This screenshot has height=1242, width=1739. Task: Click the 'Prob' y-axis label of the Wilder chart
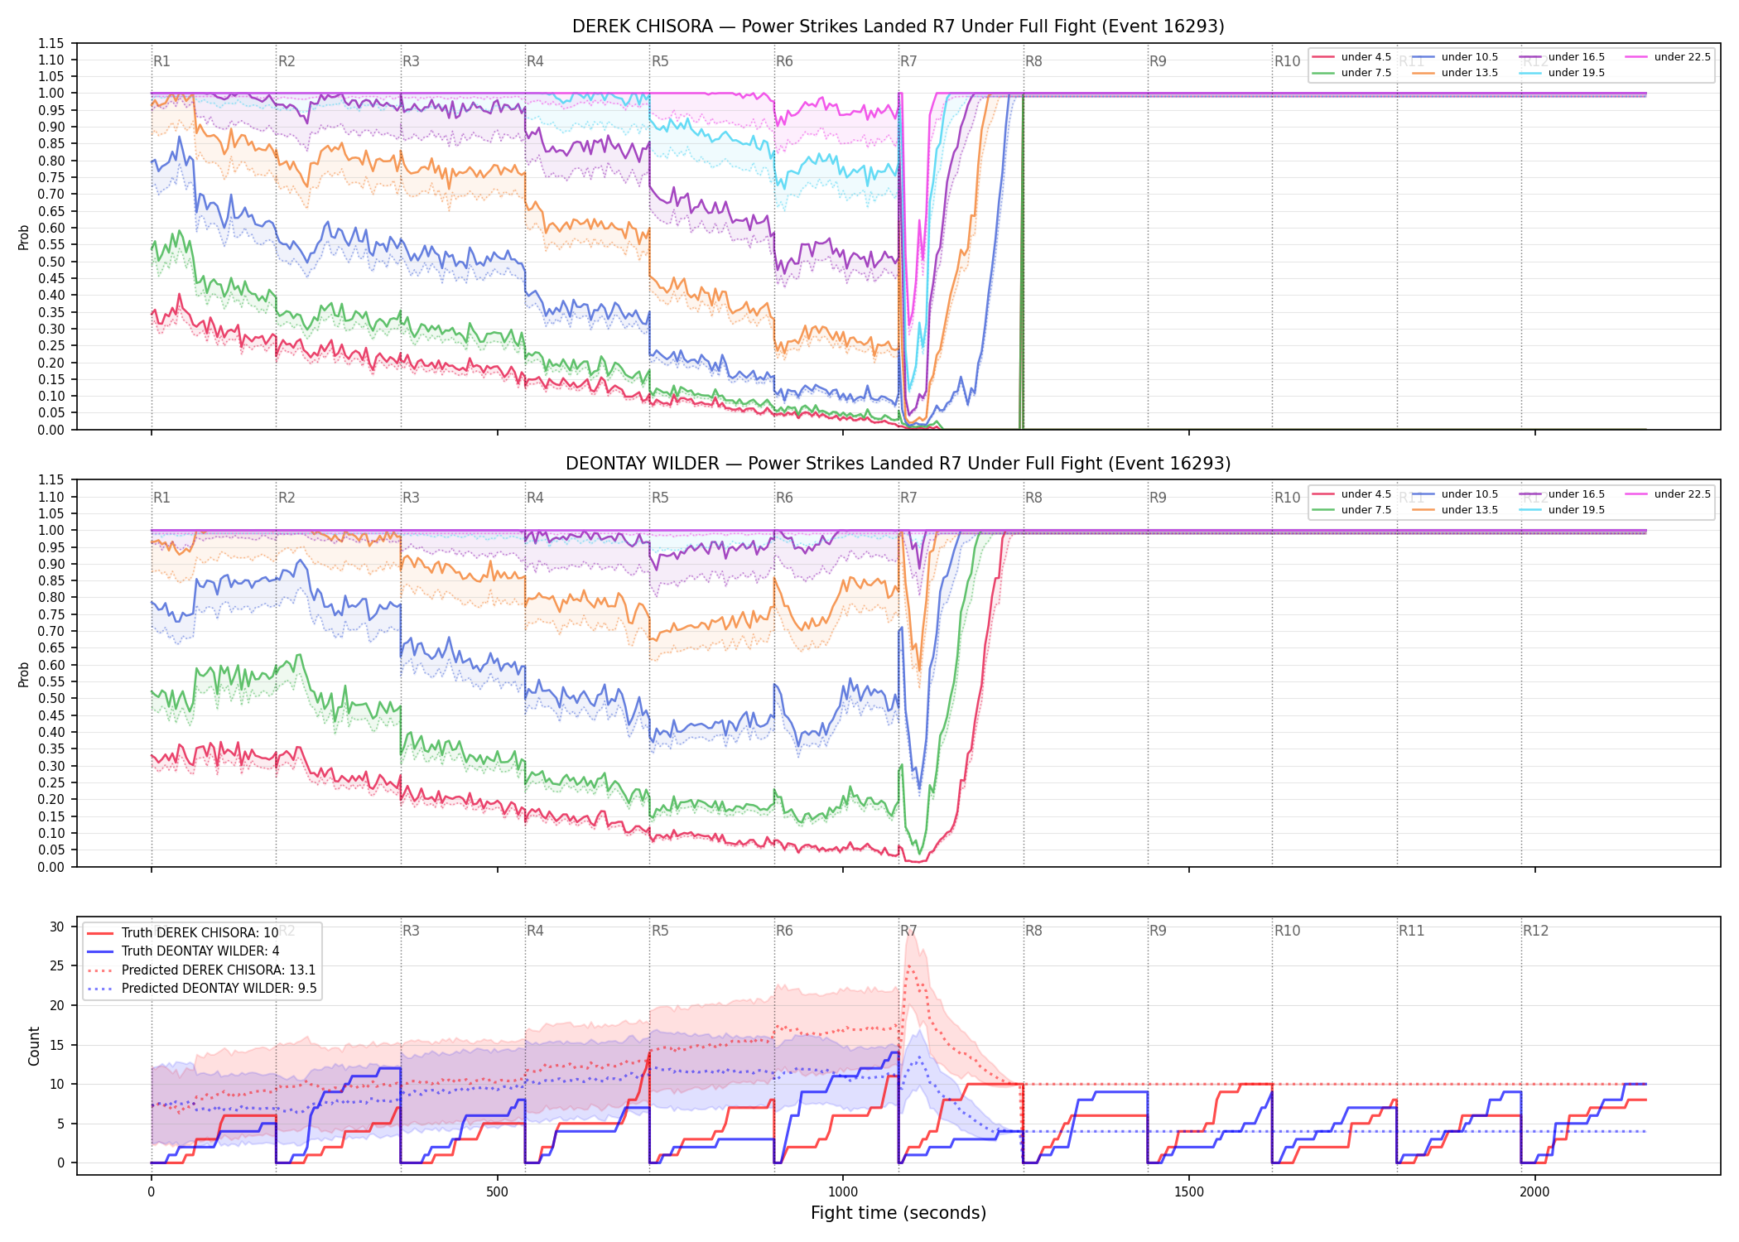coord(24,674)
